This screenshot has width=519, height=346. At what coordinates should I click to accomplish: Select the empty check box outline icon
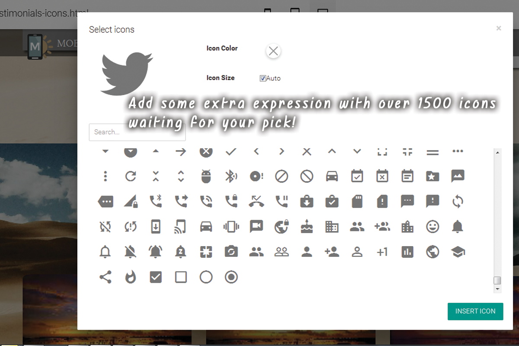pos(181,277)
